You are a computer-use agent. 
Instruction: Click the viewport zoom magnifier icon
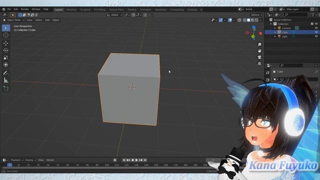tap(259, 44)
